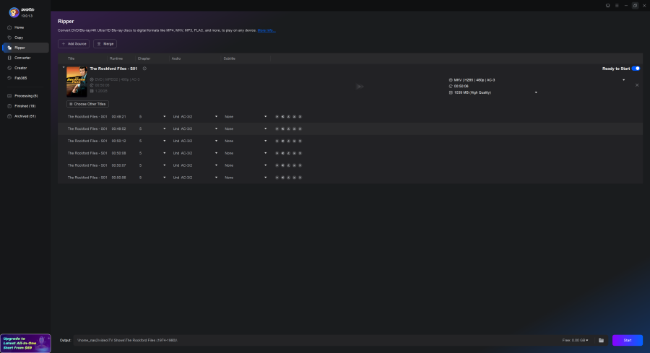
Task: Show info for The Rockford Files - S01
Action: (144, 69)
